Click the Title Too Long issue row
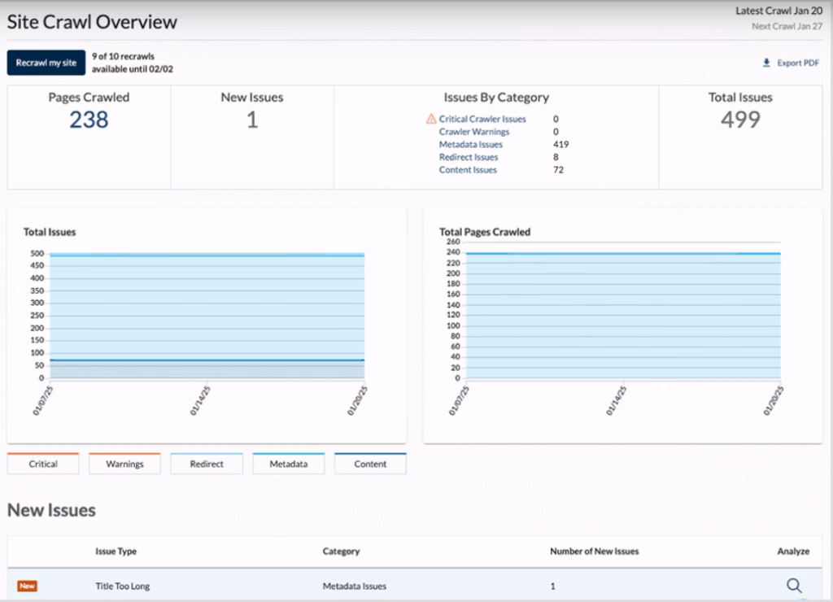 coord(123,586)
